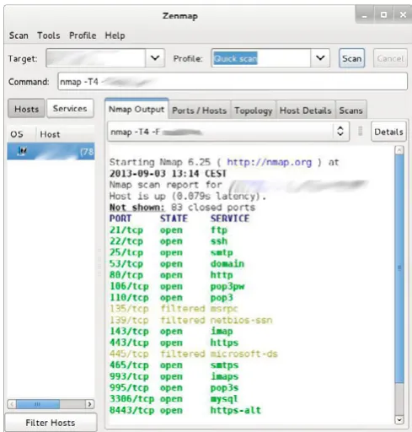Viewport: 412px width, 432px height.
Task: Click the Details button
Action: (388, 132)
